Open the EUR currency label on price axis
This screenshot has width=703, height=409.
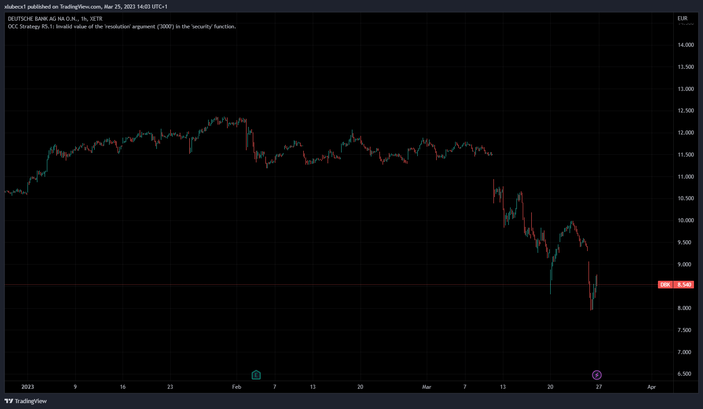tap(682, 18)
